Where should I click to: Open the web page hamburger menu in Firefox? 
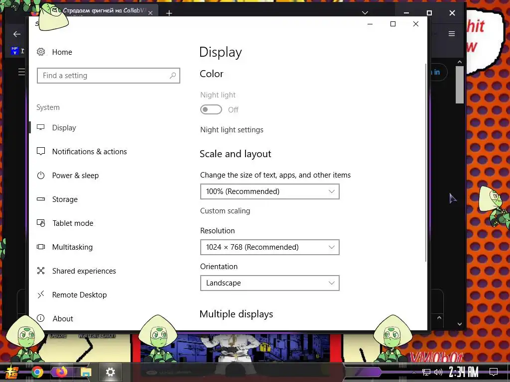[21, 72]
